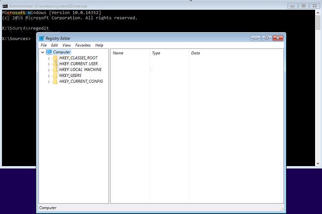Expand the HKEY_CURRENT_USER key
The width and height of the screenshot is (322, 214).
pos(49,64)
